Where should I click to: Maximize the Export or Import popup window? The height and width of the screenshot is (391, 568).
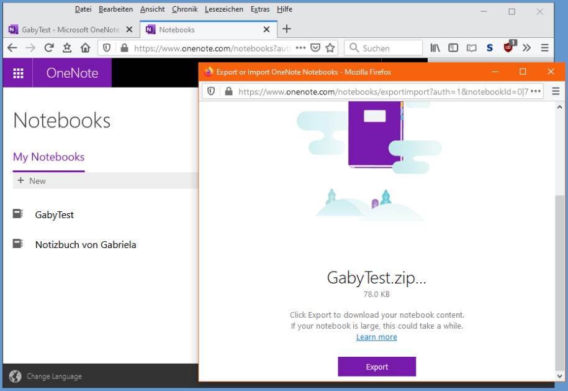[523, 72]
